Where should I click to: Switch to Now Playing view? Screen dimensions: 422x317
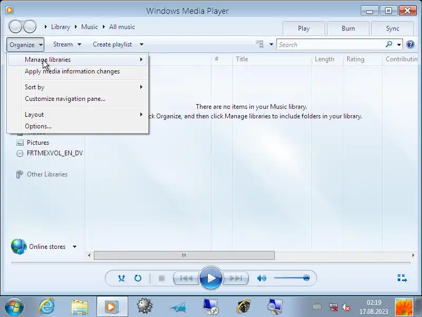coord(402,278)
